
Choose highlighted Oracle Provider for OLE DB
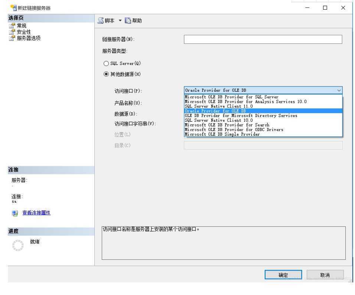pos(263,111)
